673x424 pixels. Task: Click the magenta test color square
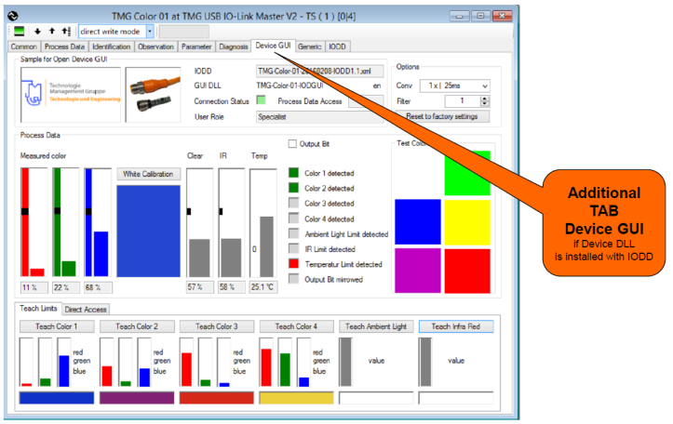418,271
